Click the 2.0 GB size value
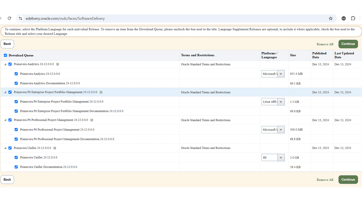This screenshot has height=203, width=362. tap(294, 158)
